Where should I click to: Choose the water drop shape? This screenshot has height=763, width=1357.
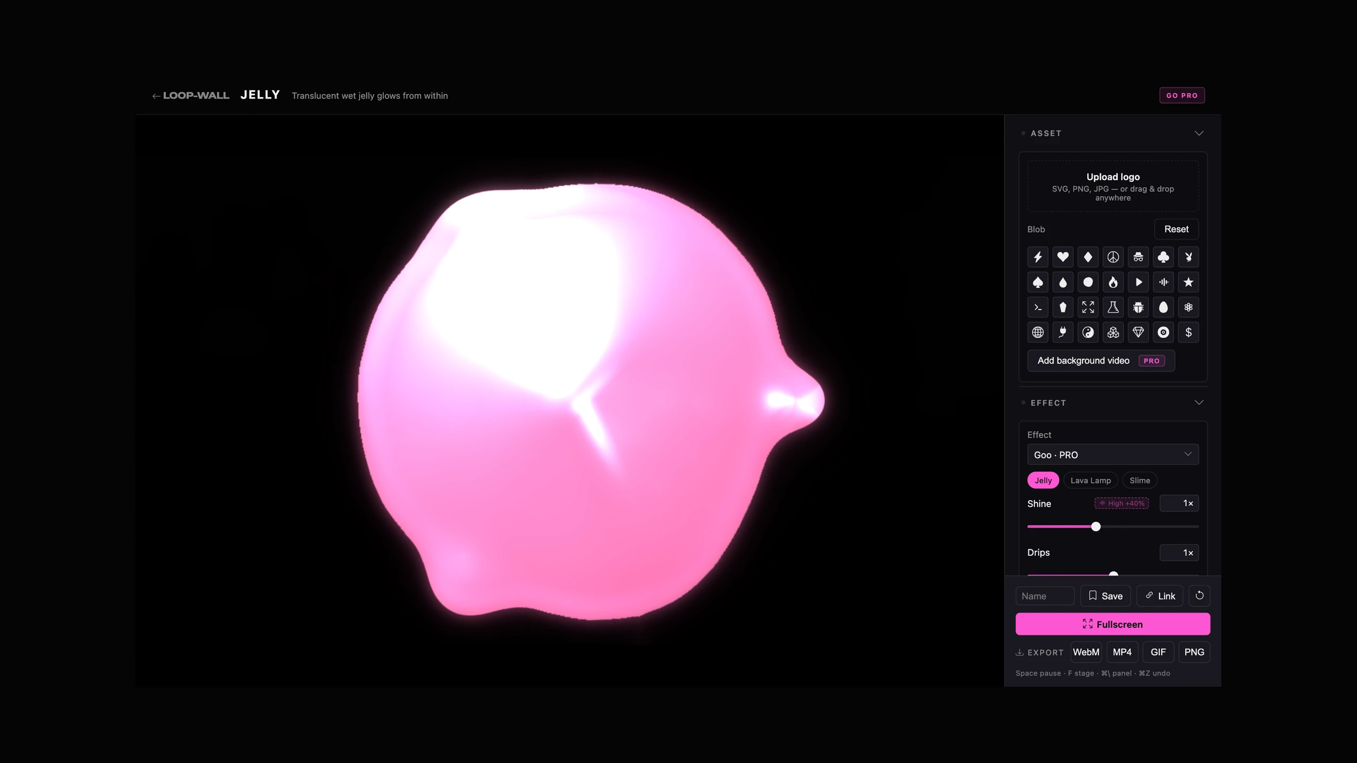[1063, 282]
